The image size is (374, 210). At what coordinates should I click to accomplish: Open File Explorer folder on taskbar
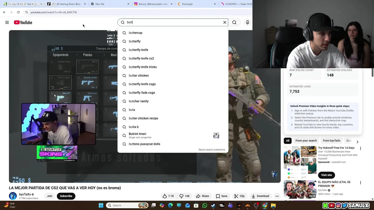point(273,205)
